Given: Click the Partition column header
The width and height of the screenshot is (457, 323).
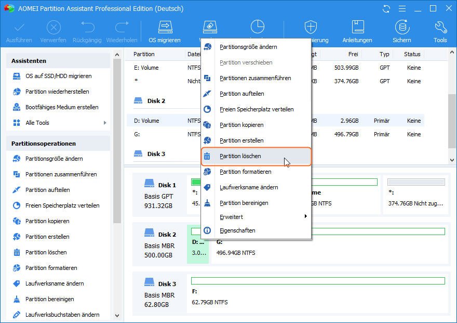Looking at the screenshot, I should (x=144, y=54).
